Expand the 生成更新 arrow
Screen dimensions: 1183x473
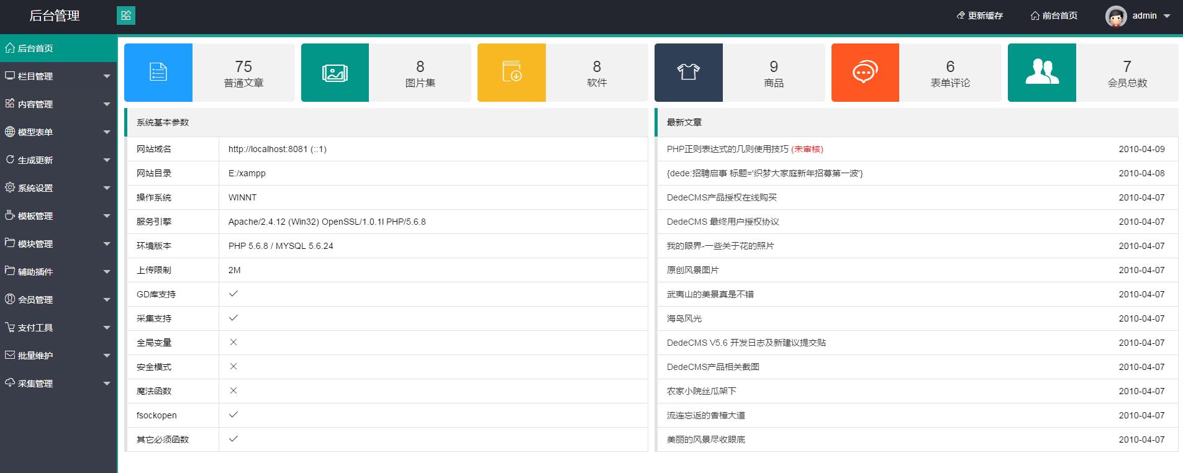click(107, 160)
